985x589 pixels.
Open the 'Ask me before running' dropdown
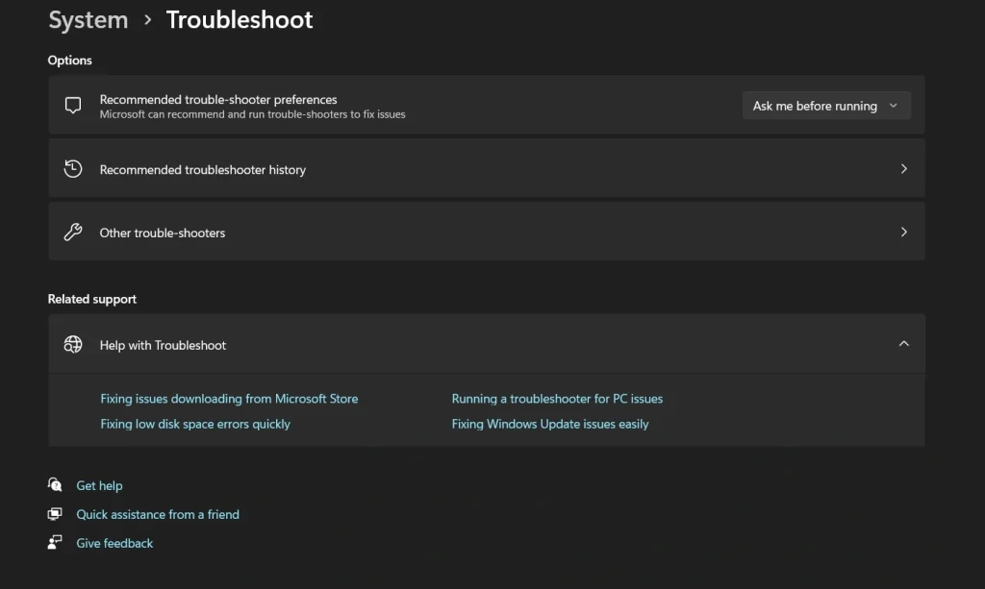(x=826, y=106)
